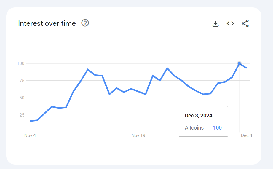The height and width of the screenshot is (169, 273).
Task: Click the "Interest over time" heading
Action: point(47,23)
